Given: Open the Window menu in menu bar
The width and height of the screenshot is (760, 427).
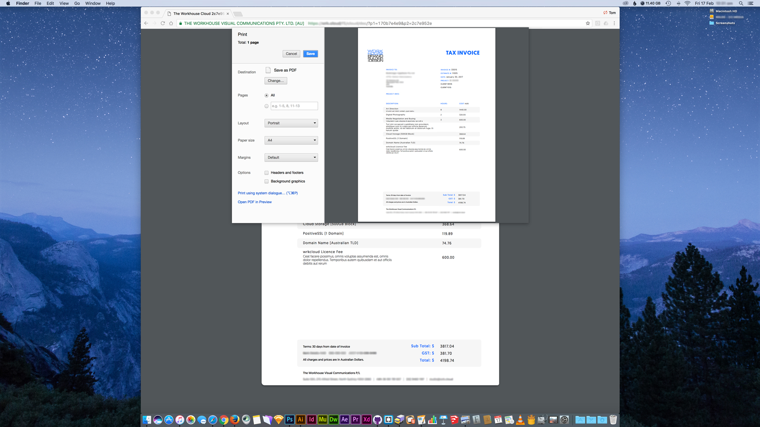Looking at the screenshot, I should [x=93, y=3].
